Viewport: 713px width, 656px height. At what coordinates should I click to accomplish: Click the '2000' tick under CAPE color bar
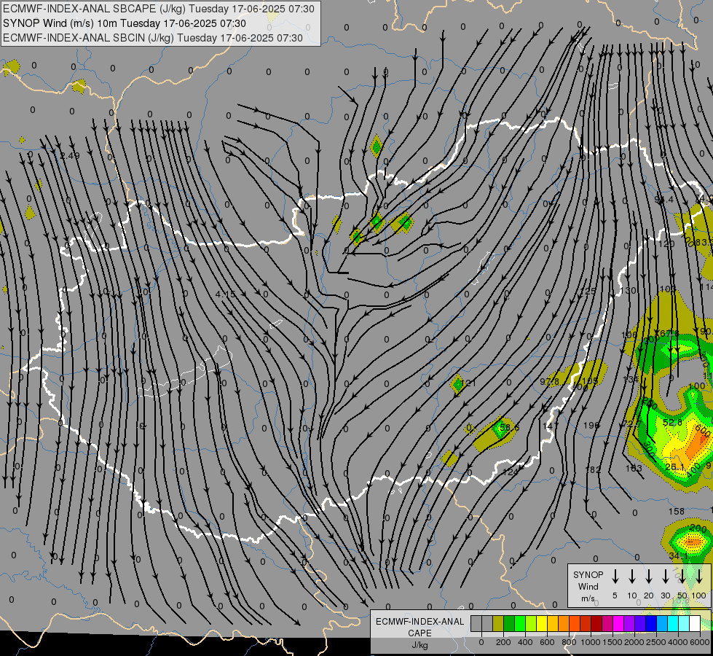(x=634, y=642)
